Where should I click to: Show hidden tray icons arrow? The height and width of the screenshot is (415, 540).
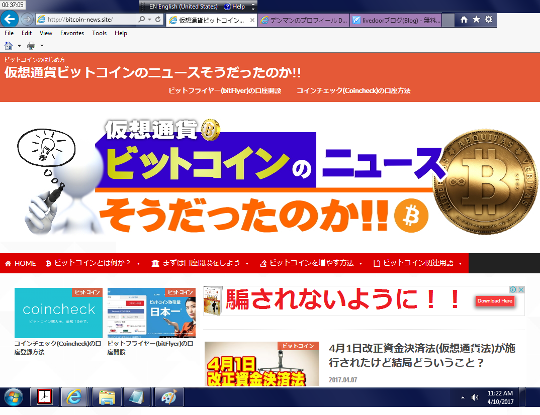coord(463,397)
